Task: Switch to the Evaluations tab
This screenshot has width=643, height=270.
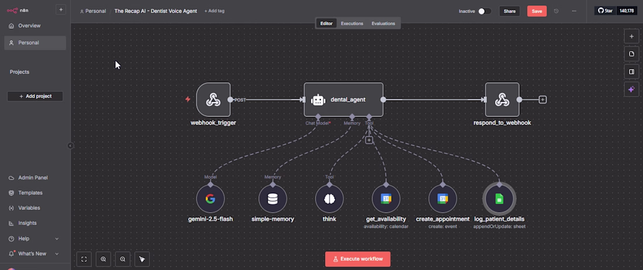Action: 383,23
